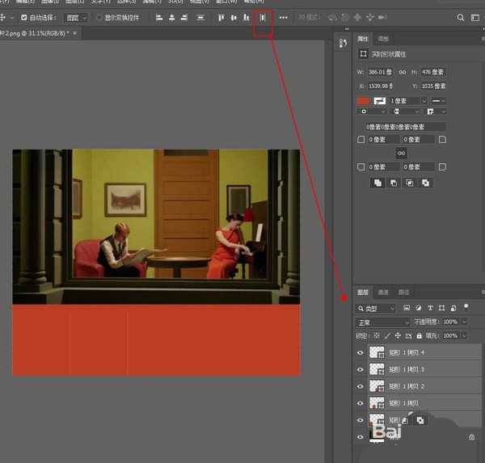
Task: Click the distribute horizontally icon in options bar
Action: pyautogui.click(x=262, y=17)
